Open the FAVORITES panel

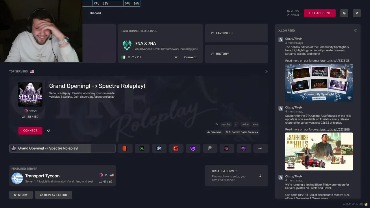[x=236, y=33]
